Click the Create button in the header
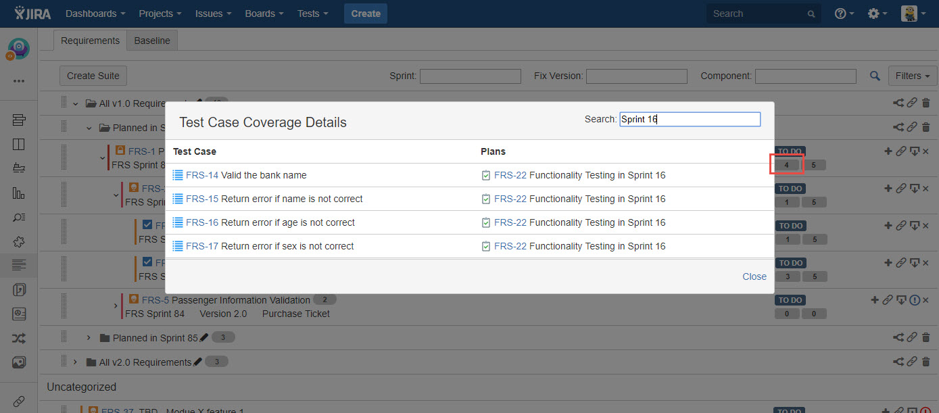 (x=365, y=14)
